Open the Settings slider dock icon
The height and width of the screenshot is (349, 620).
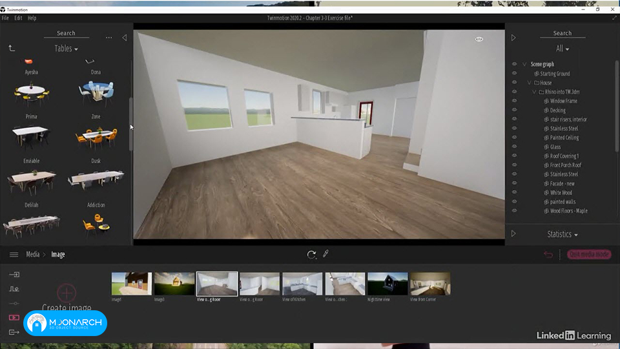pyautogui.click(x=14, y=304)
